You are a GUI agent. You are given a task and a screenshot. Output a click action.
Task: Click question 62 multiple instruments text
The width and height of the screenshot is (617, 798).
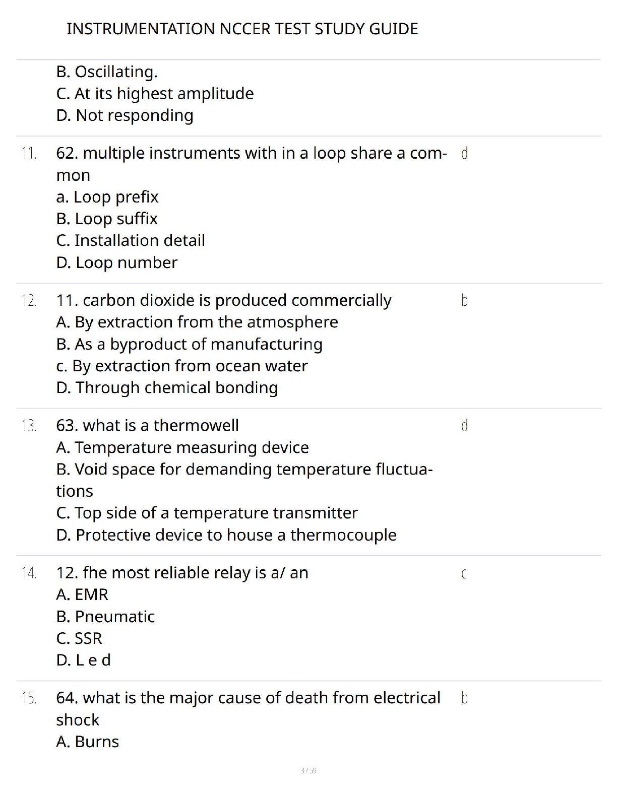[x=252, y=164]
